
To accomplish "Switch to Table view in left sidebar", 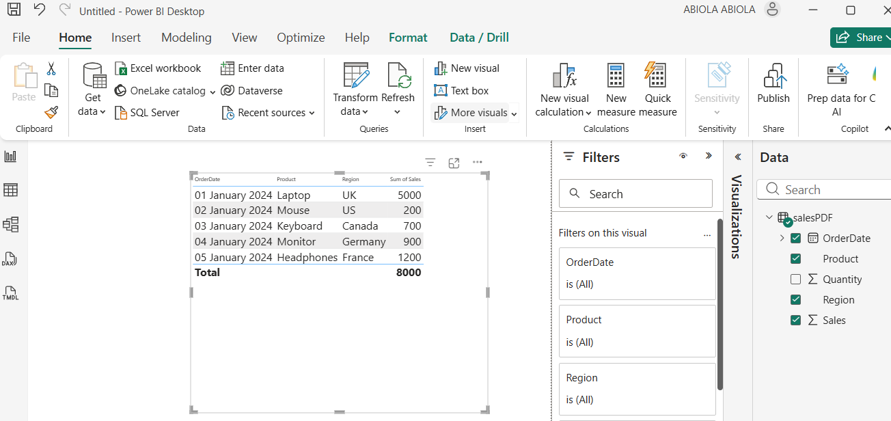I will coord(11,190).
